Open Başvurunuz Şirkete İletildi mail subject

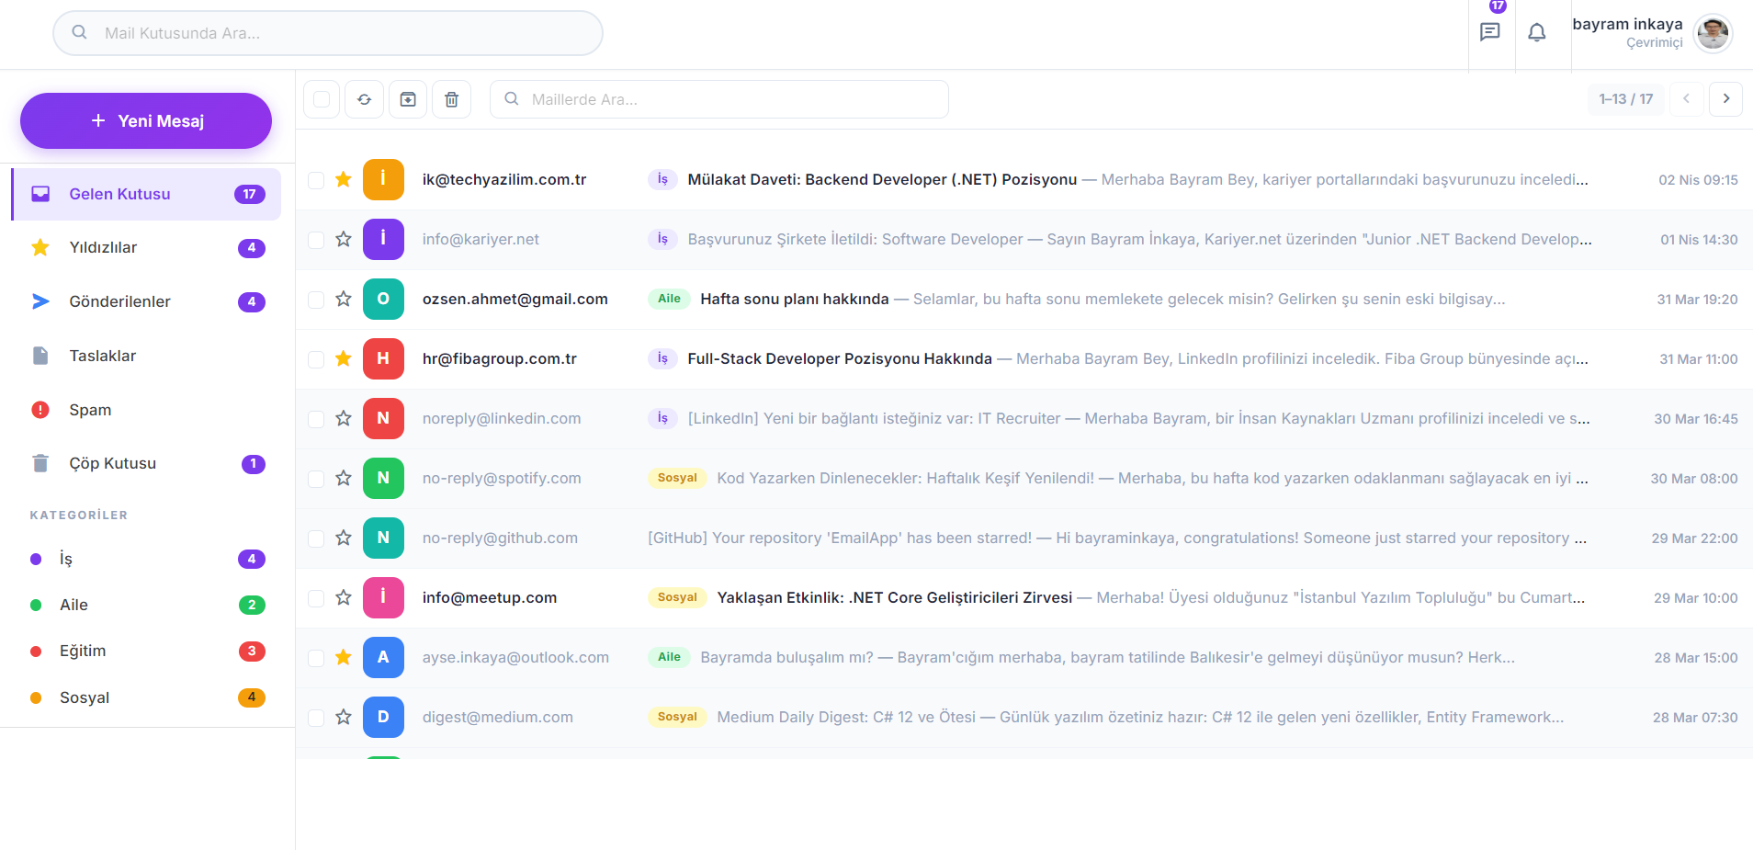click(x=855, y=239)
